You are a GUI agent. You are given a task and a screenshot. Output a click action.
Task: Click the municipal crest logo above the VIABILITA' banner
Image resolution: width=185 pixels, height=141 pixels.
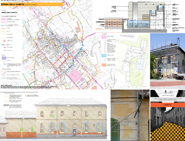coord(165,92)
